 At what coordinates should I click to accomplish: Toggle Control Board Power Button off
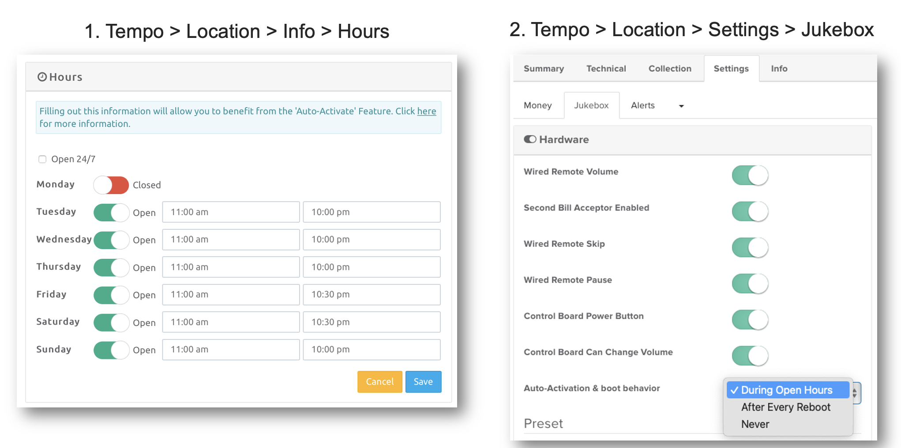750,320
